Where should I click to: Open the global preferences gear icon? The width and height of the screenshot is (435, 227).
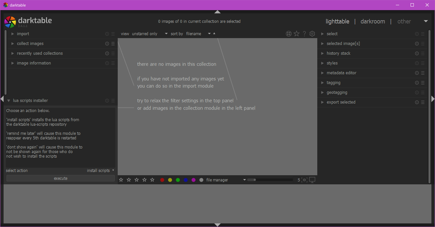(x=312, y=34)
